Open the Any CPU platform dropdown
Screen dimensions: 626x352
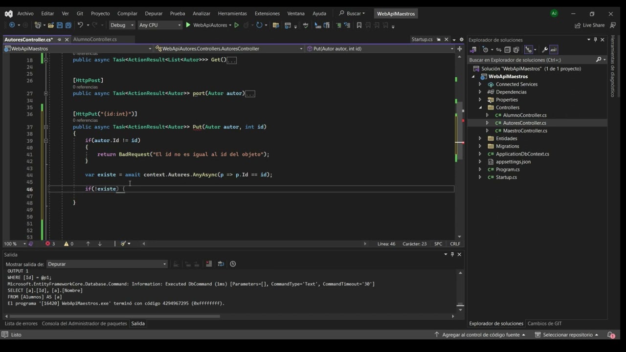pyautogui.click(x=160, y=25)
